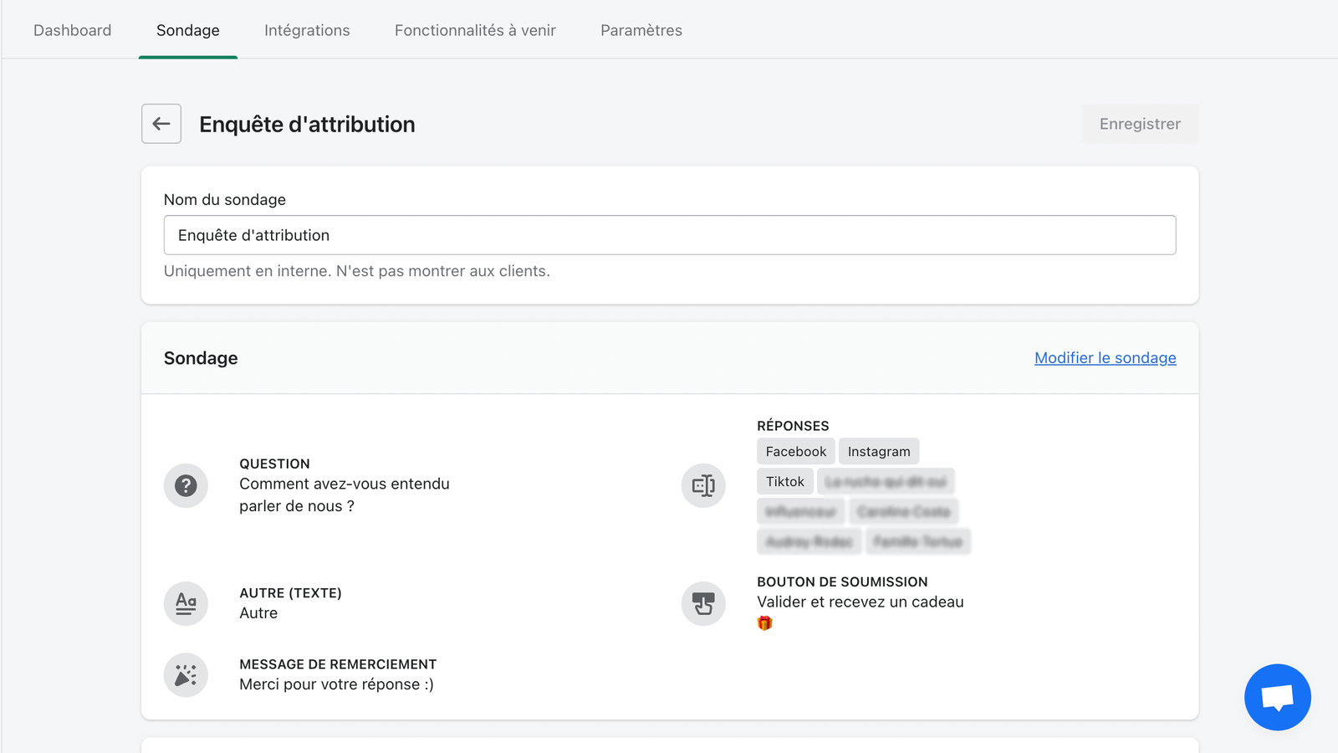This screenshot has height=753, width=1338.
Task: Open the Dashboard tab
Action: click(x=72, y=30)
